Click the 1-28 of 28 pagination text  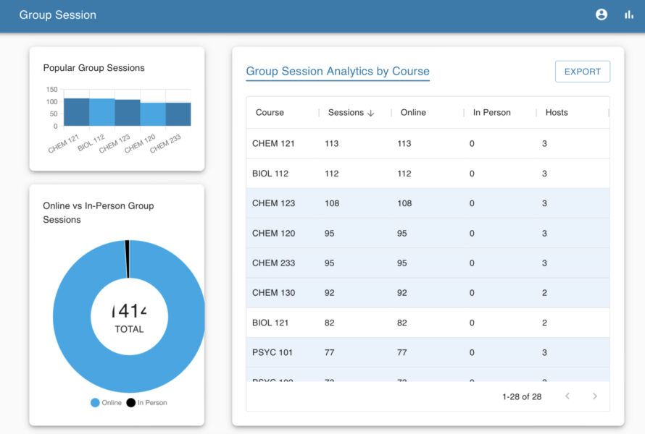522,396
